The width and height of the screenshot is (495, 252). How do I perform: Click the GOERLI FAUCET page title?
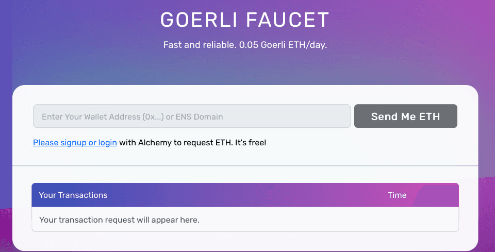tap(244, 20)
